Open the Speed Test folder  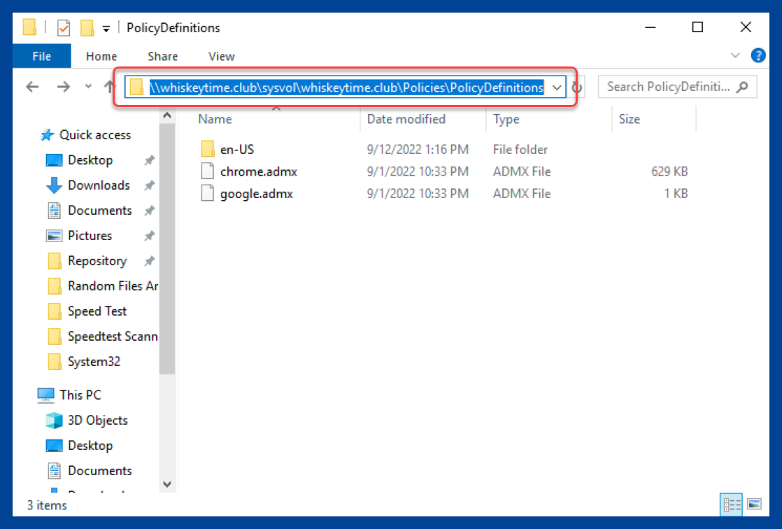pyautogui.click(x=97, y=311)
